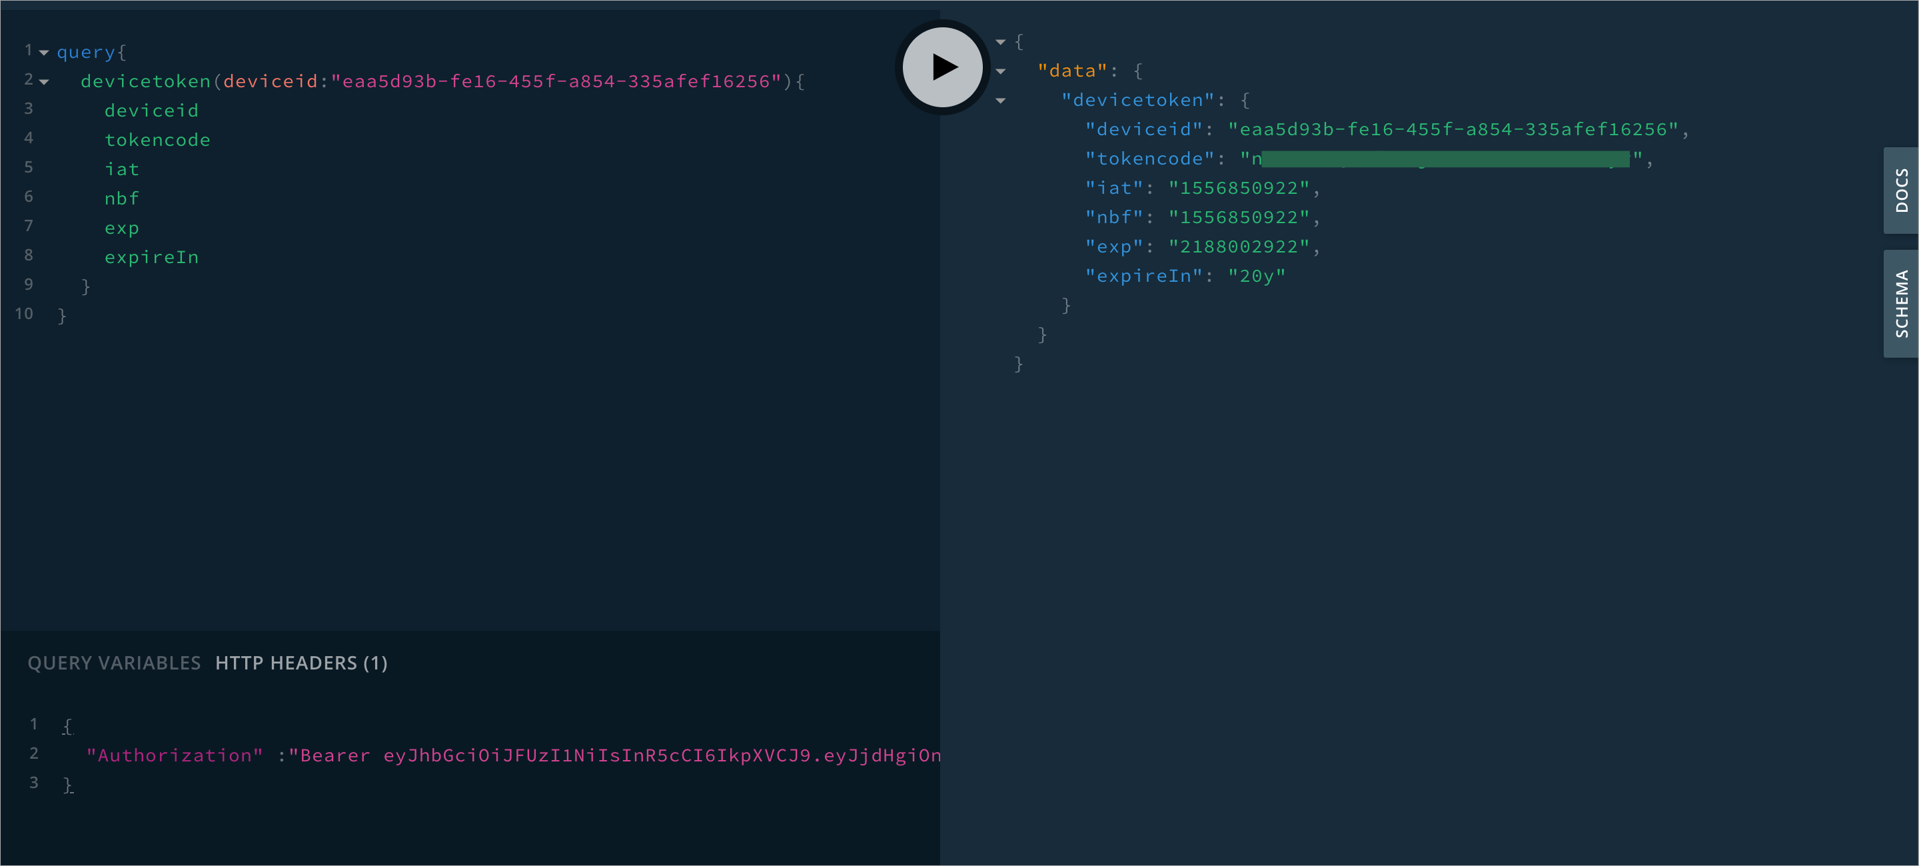Click the "expireIn" value "20y"
Viewport: 1919px width, 866px height.
point(1257,276)
